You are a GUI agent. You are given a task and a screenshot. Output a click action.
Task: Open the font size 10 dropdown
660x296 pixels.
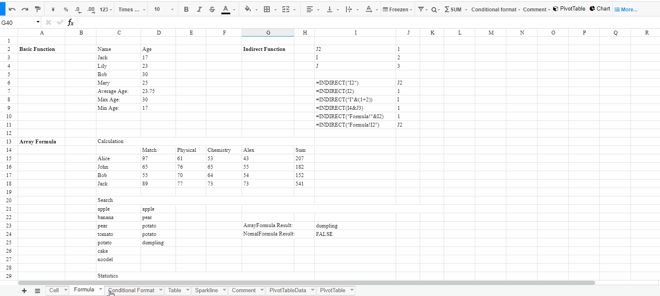pyautogui.click(x=164, y=9)
